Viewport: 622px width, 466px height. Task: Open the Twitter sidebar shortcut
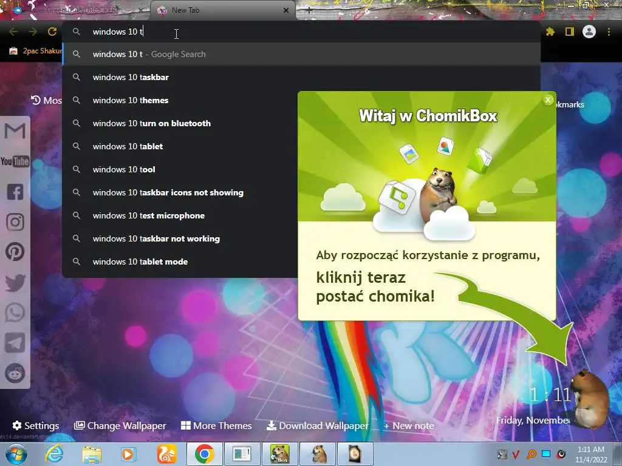click(x=15, y=283)
